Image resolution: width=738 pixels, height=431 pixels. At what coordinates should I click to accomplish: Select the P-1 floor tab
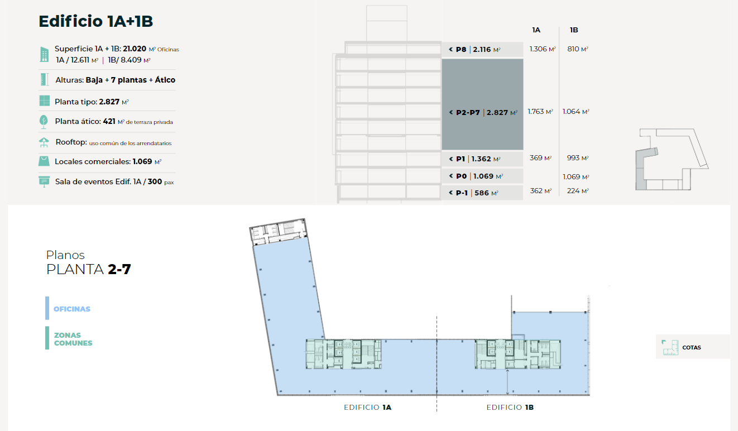click(482, 193)
